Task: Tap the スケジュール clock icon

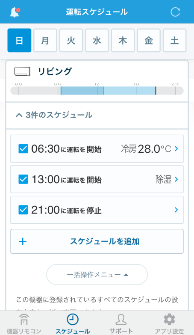Action: coord(73,320)
